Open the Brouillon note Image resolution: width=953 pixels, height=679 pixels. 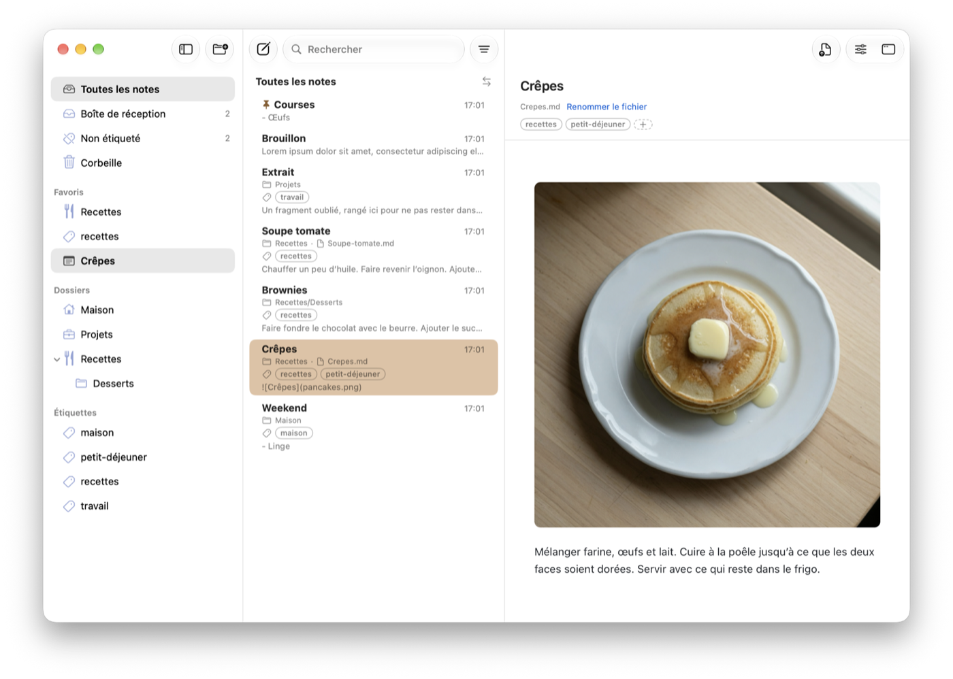tap(374, 144)
